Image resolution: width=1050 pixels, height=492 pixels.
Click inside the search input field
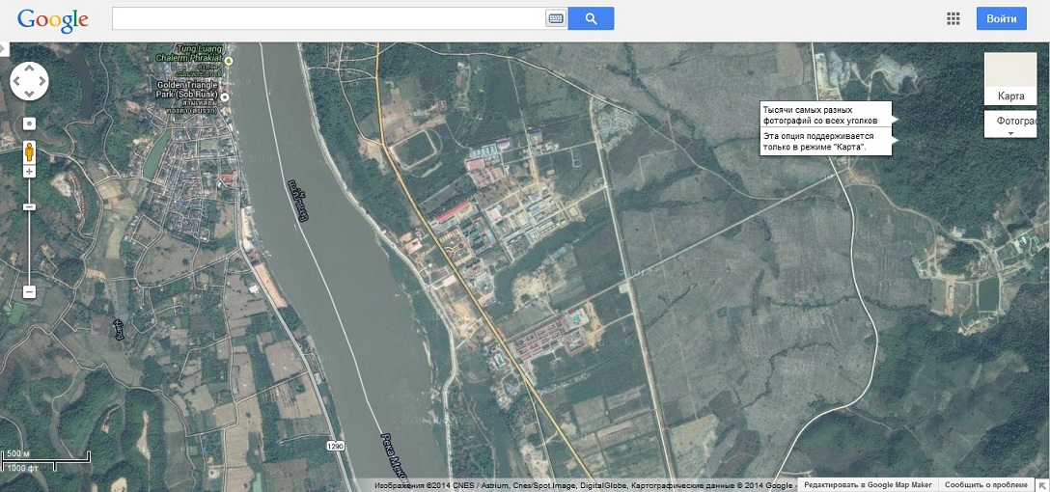click(328, 18)
